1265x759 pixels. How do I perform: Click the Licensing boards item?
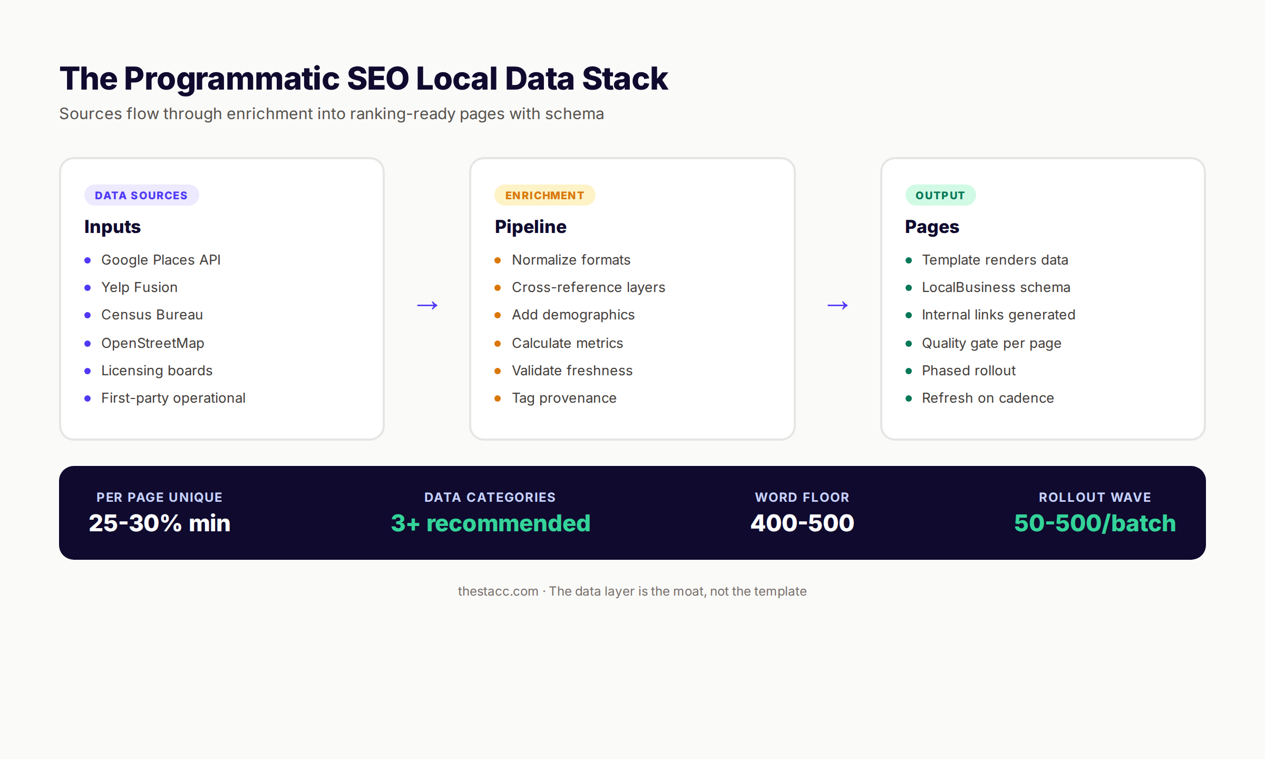[157, 371]
